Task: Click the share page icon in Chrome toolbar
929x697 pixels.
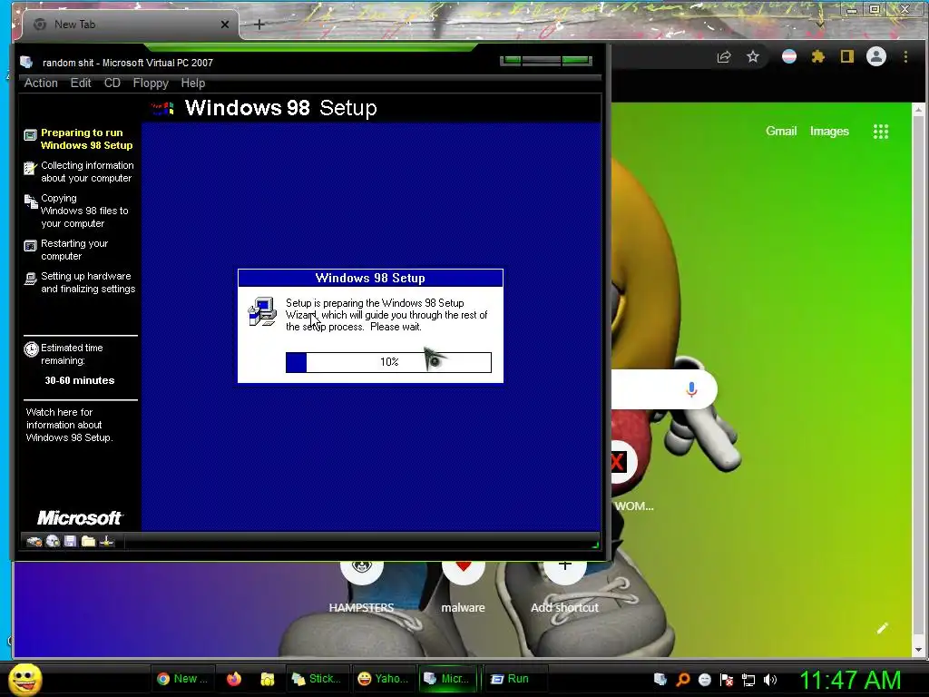Action: coord(724,57)
